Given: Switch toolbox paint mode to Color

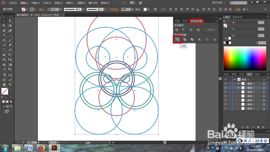Looking at the screenshot, I should (x=3, y=102).
